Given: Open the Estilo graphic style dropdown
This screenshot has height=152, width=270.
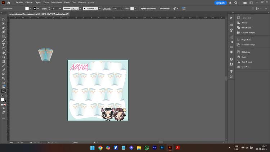Looking at the screenshot, I should 135,9.
